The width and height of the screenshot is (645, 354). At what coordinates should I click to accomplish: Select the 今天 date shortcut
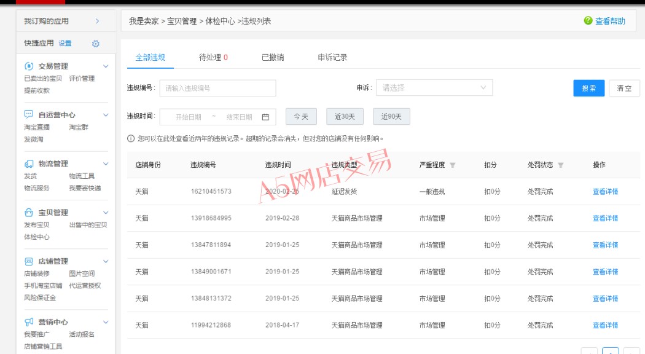(301, 117)
